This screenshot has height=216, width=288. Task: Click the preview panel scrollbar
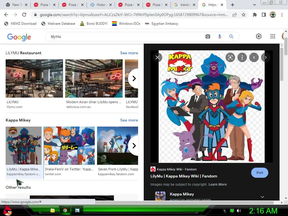point(282,64)
